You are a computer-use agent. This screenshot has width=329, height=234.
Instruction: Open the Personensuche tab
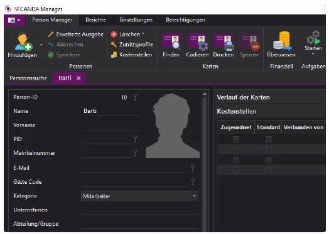[28, 78]
